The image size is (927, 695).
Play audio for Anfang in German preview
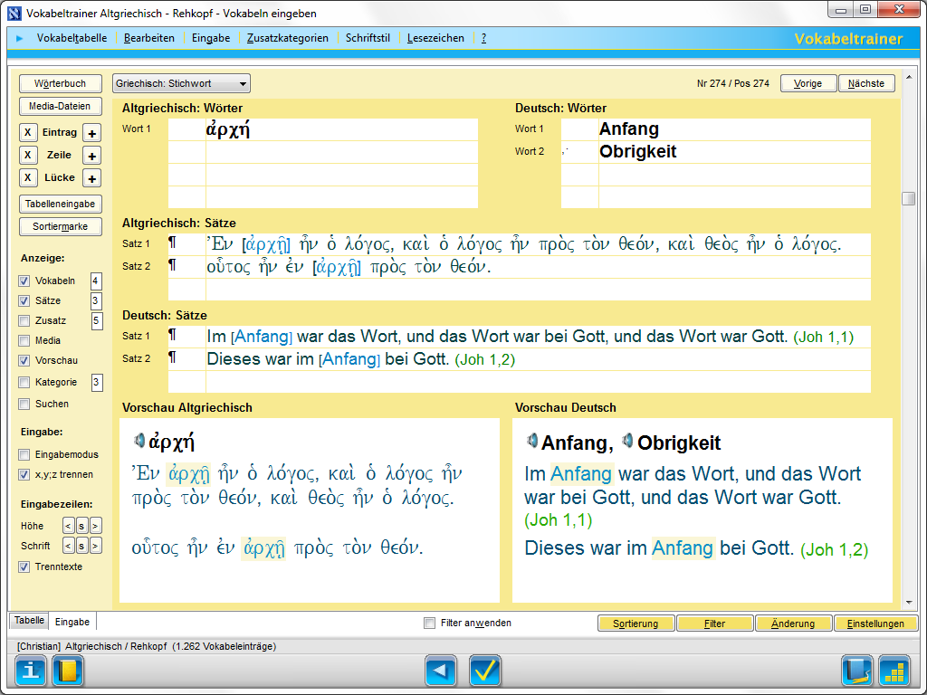(532, 441)
